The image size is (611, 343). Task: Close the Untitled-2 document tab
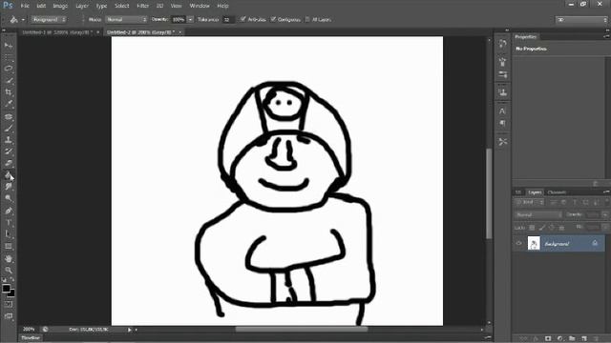point(180,32)
